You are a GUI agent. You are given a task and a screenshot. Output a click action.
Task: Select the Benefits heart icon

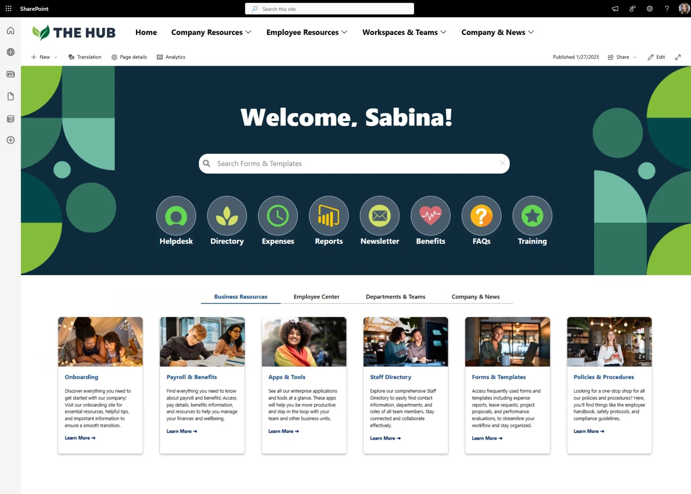point(430,215)
